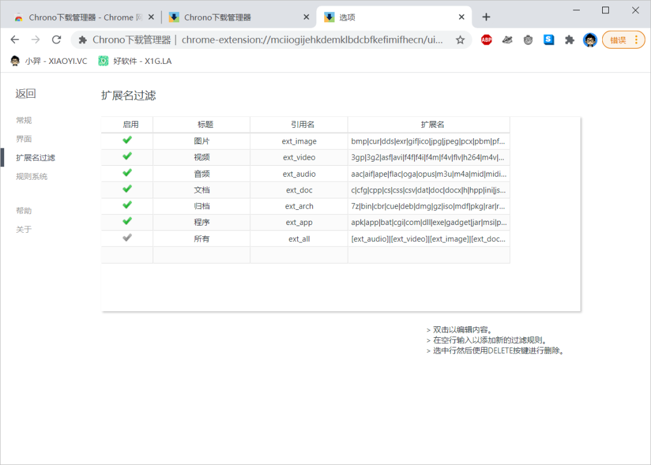
Task: Click the bmp|cur|dds extensions cell
Action: tap(429, 141)
